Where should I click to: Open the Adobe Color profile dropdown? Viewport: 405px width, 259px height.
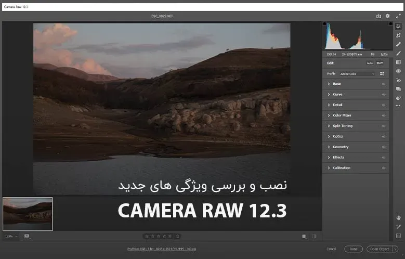[x=357, y=74]
